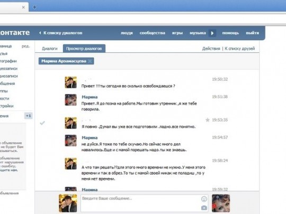Switch to the Диалоги tab
The image size is (286, 214).
point(50,49)
